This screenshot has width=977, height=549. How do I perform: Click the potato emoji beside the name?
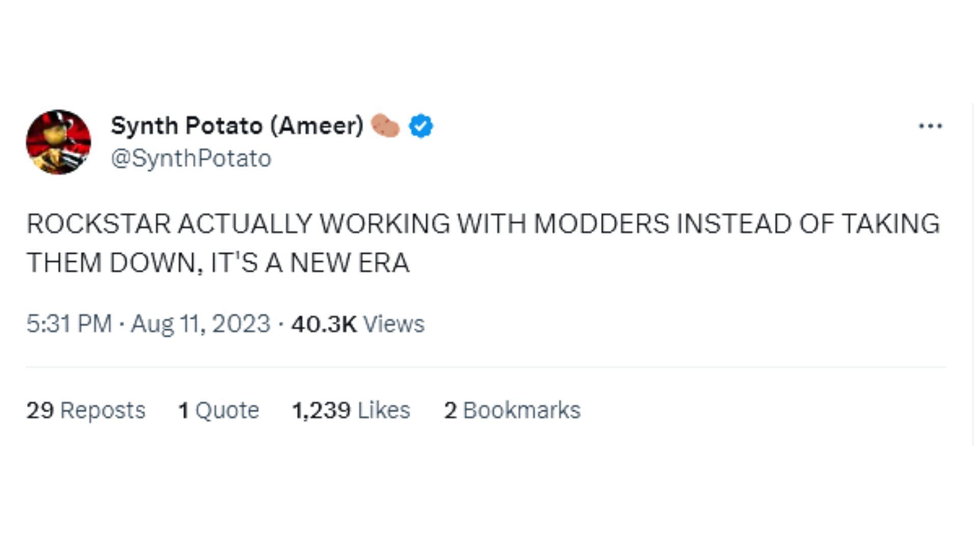[385, 126]
